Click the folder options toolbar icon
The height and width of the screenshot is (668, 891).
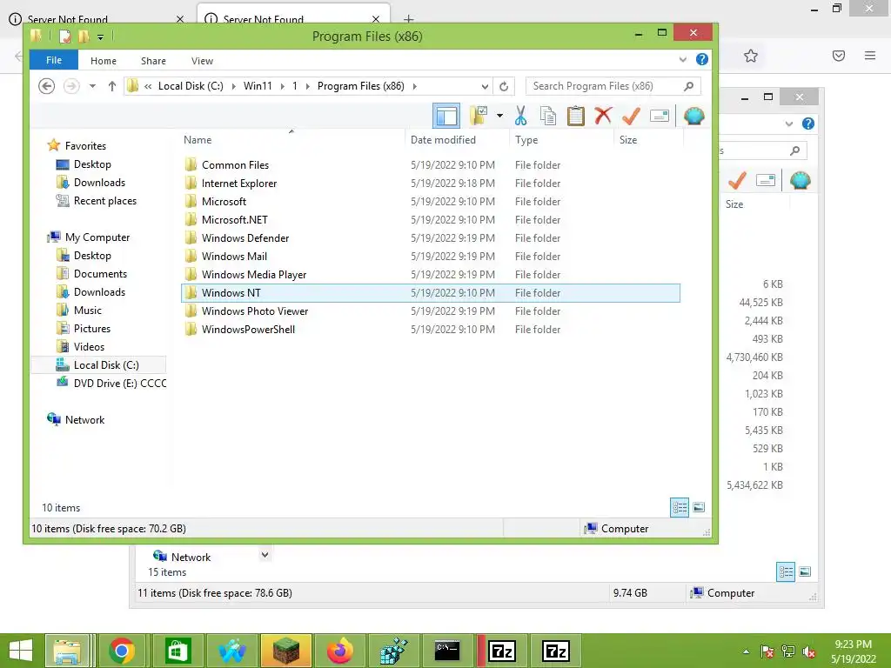pyautogui.click(x=479, y=116)
